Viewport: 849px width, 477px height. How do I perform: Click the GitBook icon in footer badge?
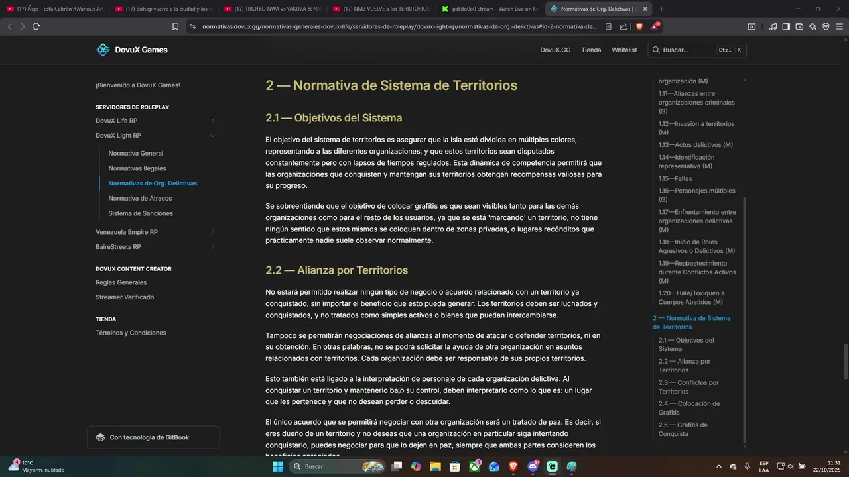[x=100, y=437]
